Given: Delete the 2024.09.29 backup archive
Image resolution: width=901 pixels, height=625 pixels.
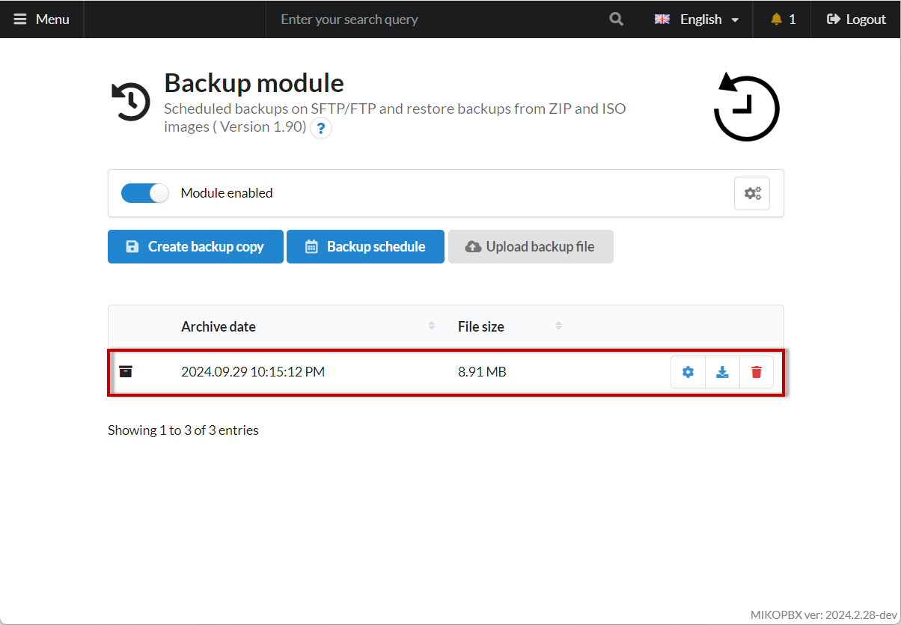Looking at the screenshot, I should [x=757, y=372].
